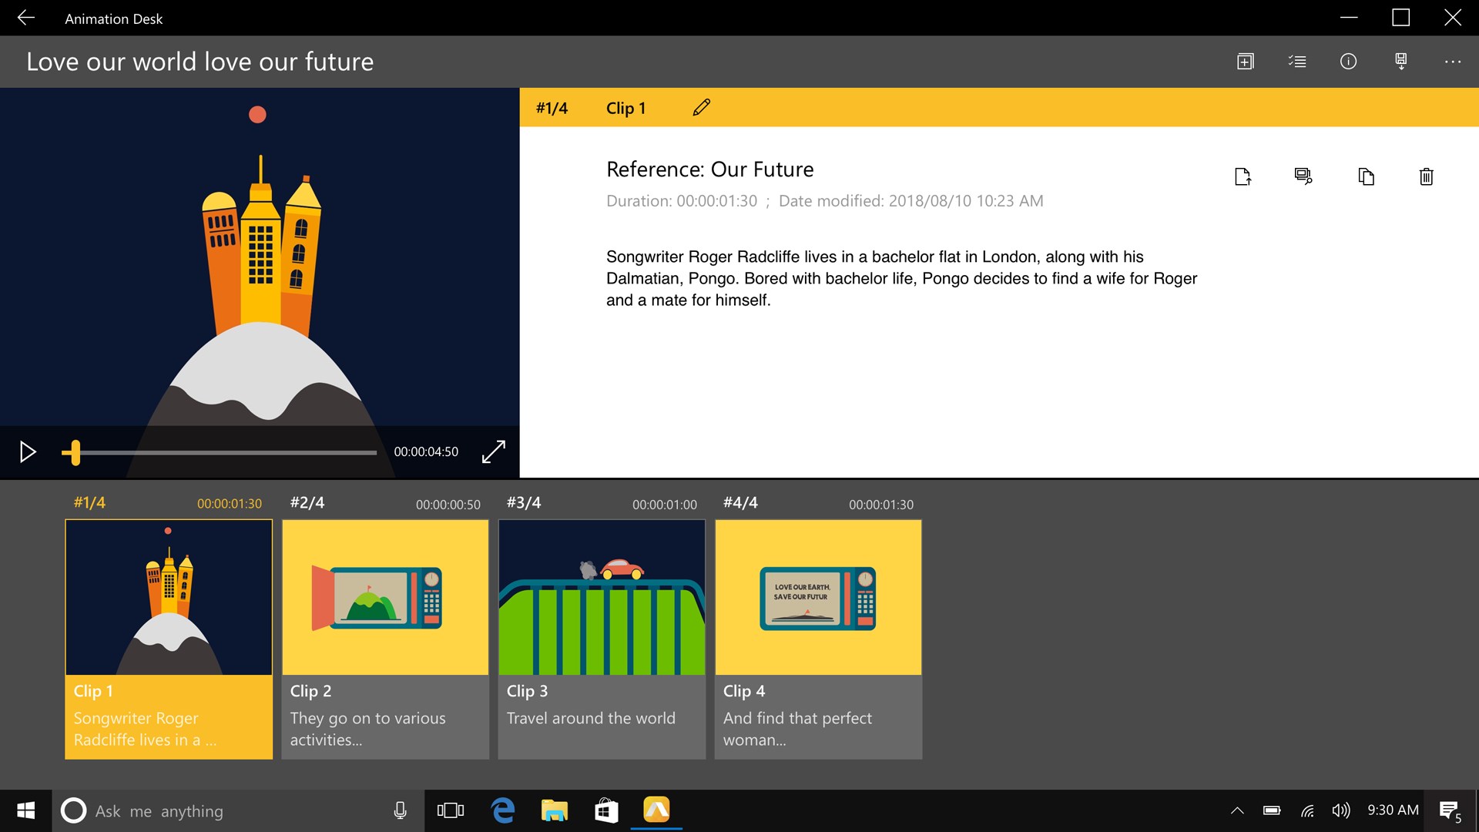Open the more options ellipsis menu

tap(1453, 62)
